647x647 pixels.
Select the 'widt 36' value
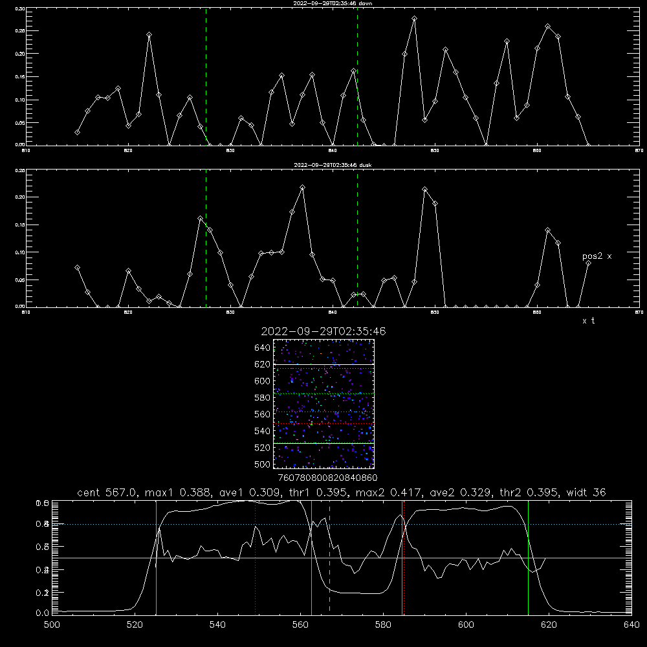tap(586, 492)
